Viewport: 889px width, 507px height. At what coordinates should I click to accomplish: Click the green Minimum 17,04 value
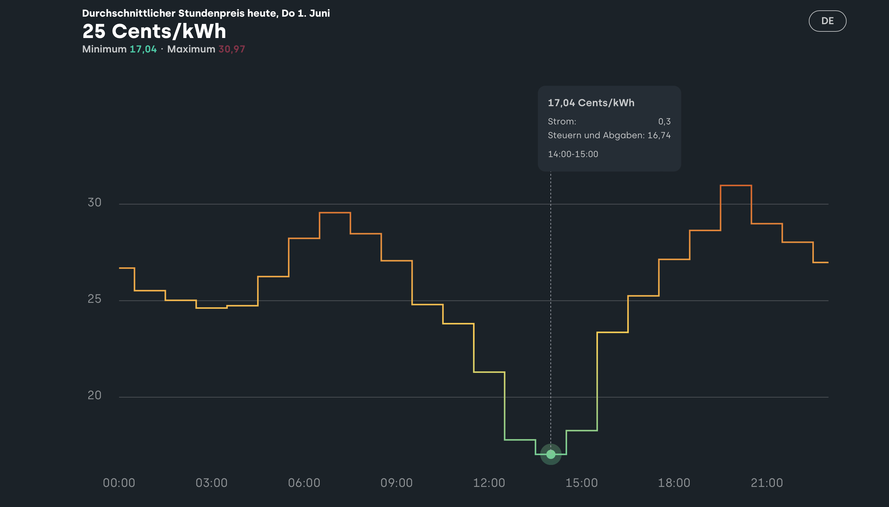143,49
